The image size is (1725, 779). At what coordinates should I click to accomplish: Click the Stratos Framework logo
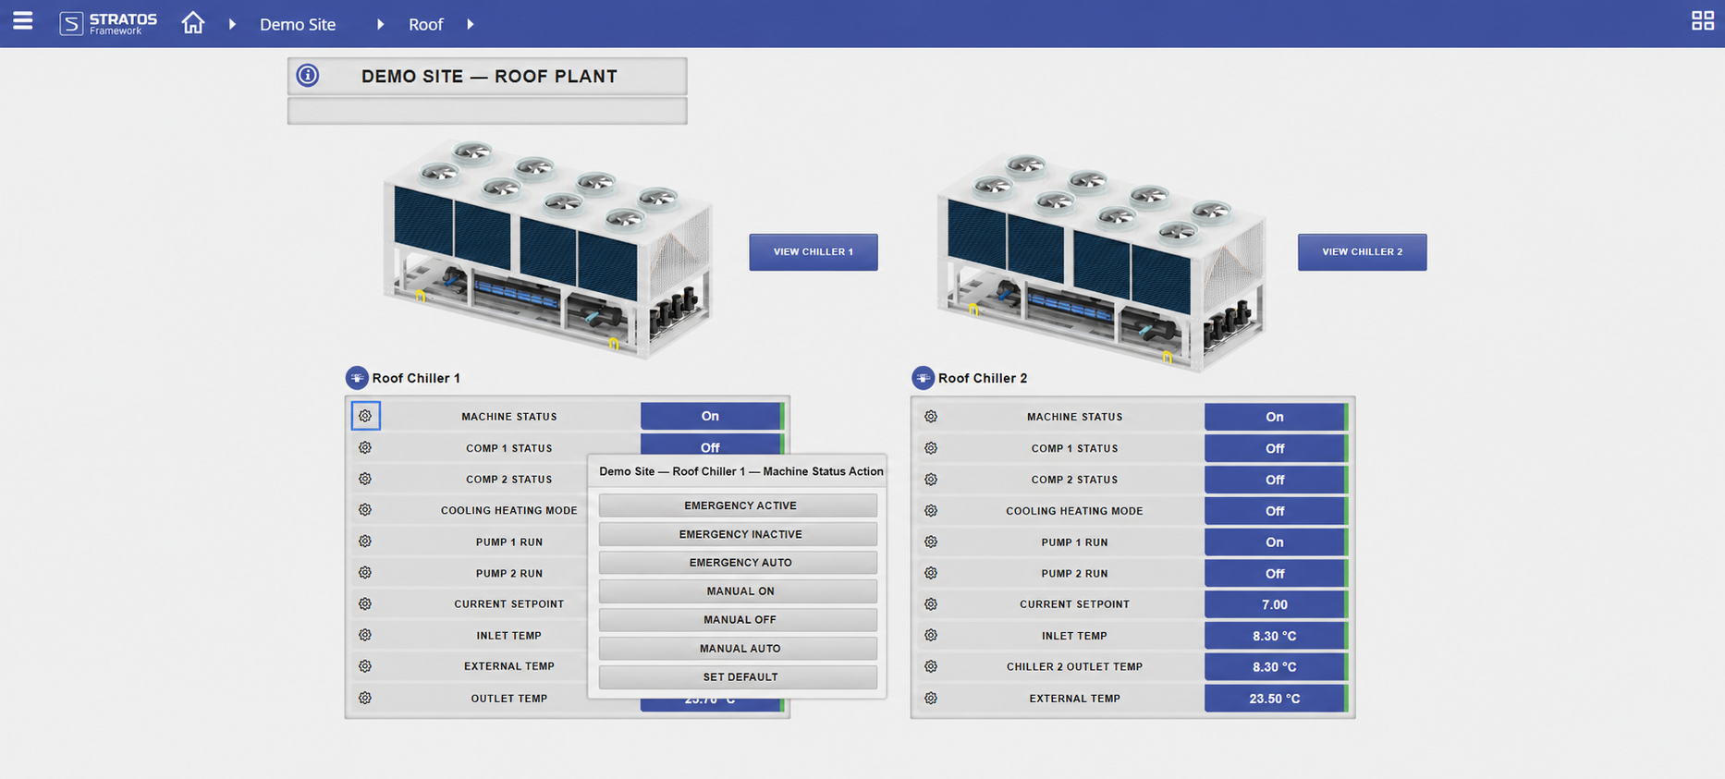(108, 23)
